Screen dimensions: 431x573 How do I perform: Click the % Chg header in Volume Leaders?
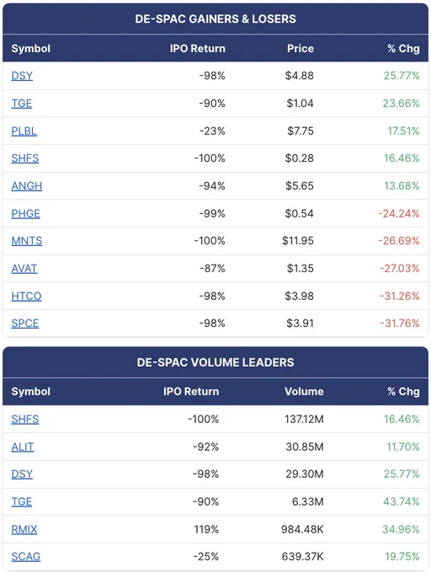click(403, 391)
